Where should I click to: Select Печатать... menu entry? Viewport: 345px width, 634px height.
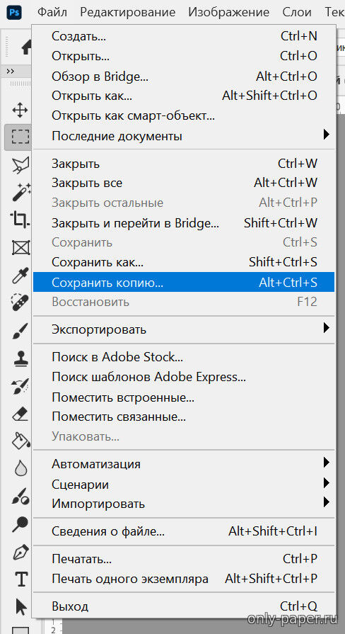pyautogui.click(x=184, y=559)
